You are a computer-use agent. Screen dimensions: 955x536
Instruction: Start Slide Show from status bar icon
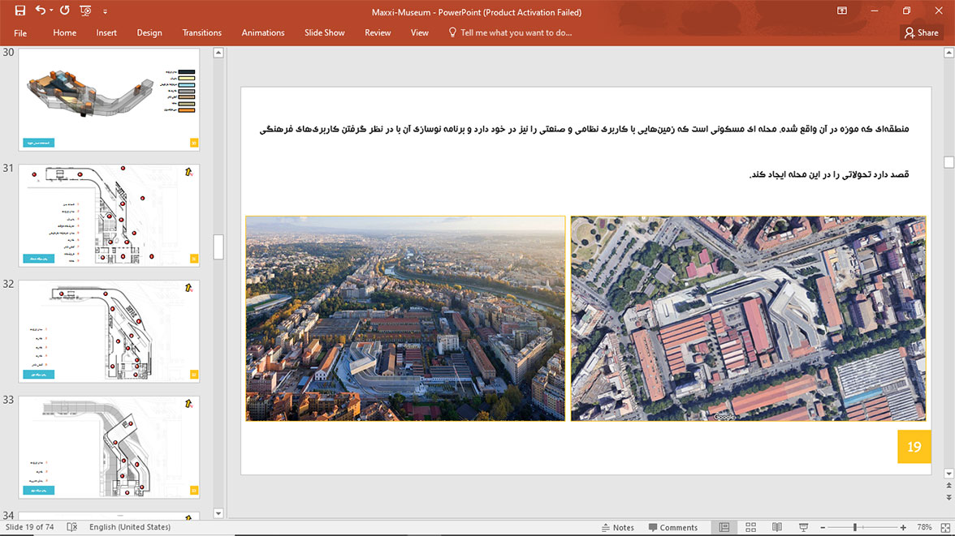803,527
